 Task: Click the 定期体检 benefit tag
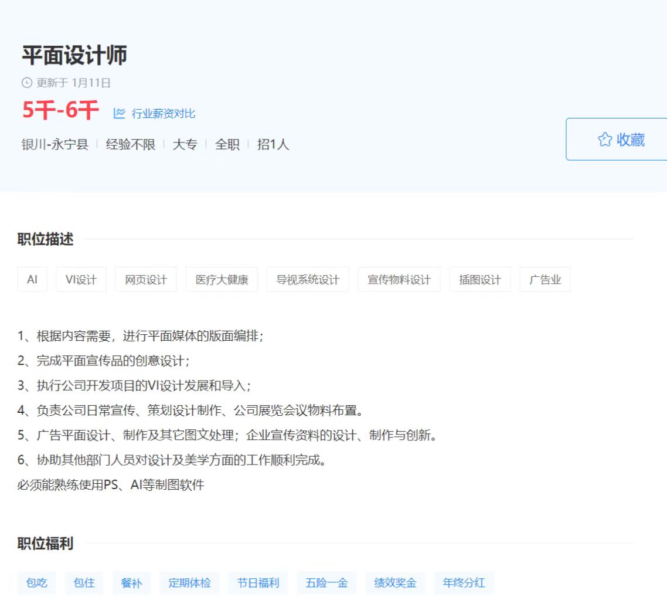coord(190,583)
